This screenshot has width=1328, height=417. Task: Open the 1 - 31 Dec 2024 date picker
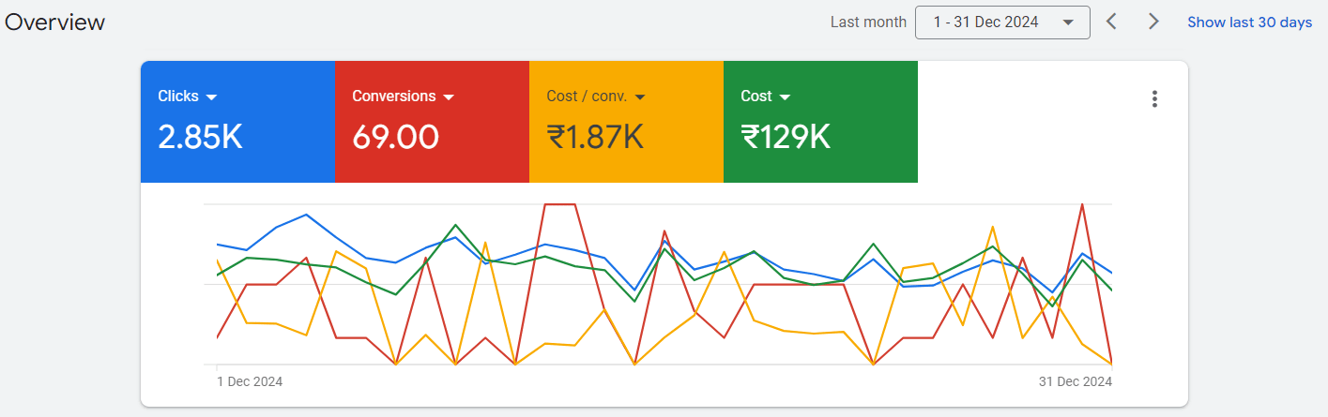tap(1001, 22)
